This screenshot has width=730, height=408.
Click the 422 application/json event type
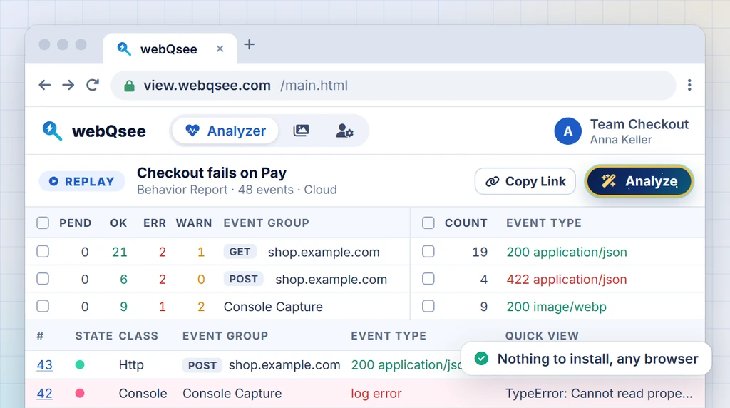coord(567,280)
